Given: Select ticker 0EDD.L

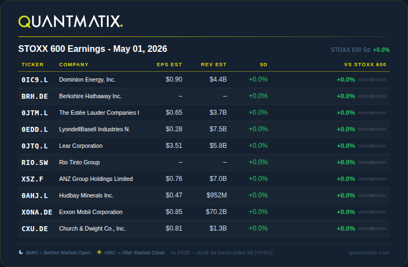Looking at the screenshot, I should click(35, 130).
